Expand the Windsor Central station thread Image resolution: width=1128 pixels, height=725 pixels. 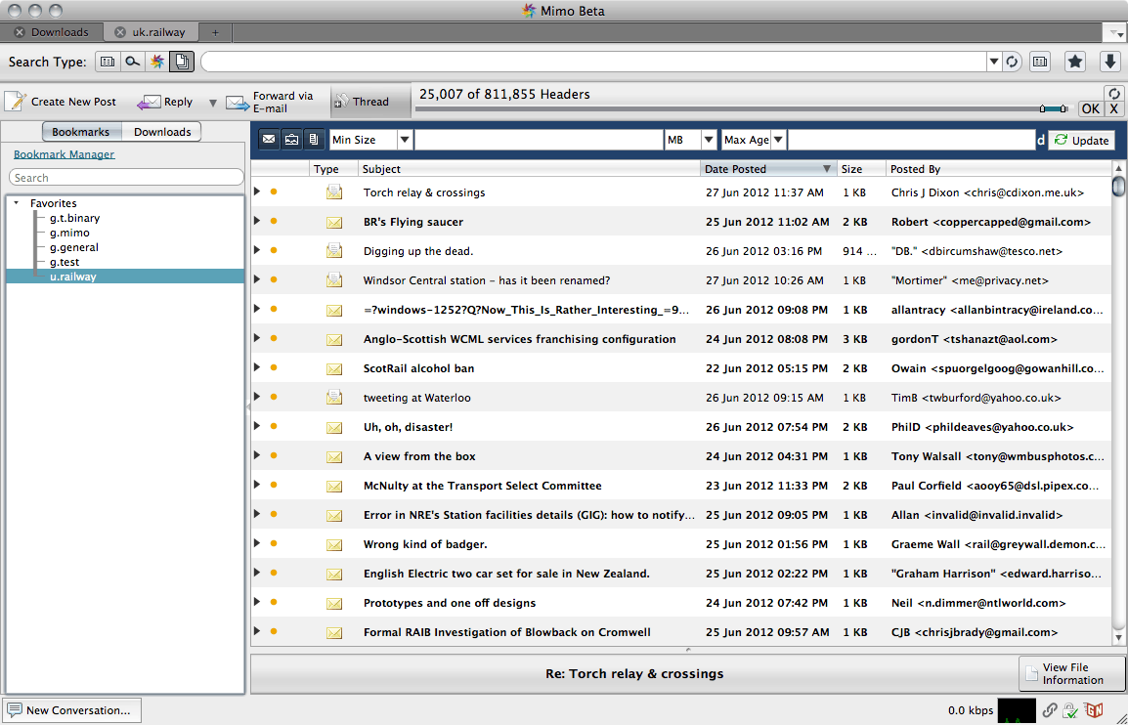click(257, 279)
